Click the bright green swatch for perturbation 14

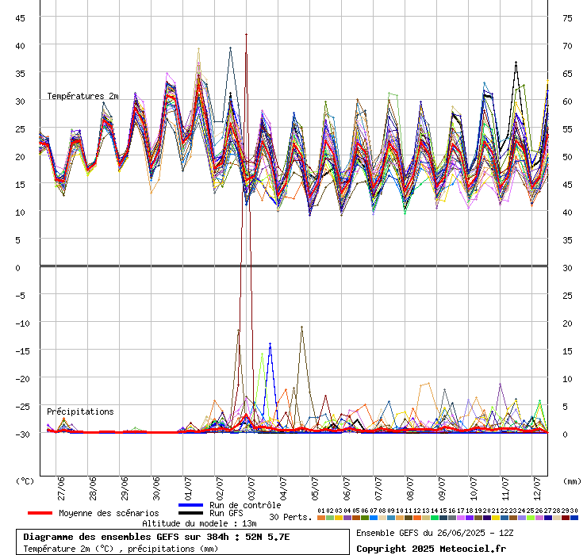[434, 518]
